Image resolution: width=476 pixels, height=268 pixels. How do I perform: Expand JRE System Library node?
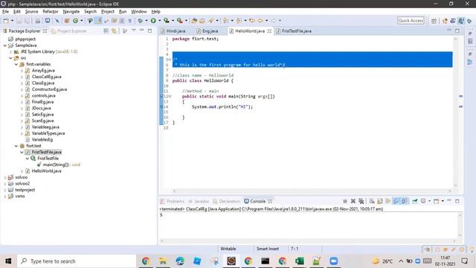pyautogui.click(x=11, y=51)
